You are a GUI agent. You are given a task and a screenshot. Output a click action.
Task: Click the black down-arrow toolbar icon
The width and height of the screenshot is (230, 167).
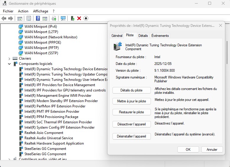click(x=86, y=18)
